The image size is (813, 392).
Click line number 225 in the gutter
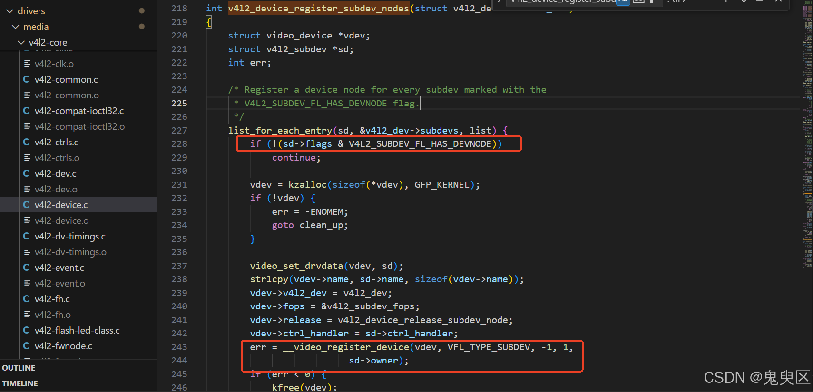179,103
